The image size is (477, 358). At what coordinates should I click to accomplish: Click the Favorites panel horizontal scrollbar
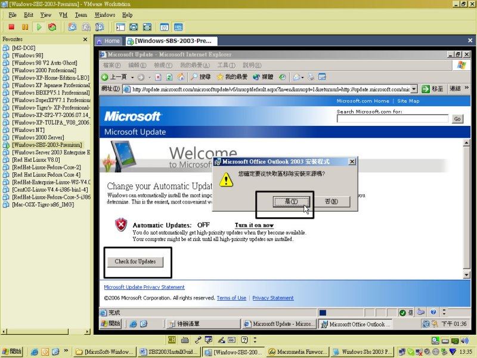(45, 332)
